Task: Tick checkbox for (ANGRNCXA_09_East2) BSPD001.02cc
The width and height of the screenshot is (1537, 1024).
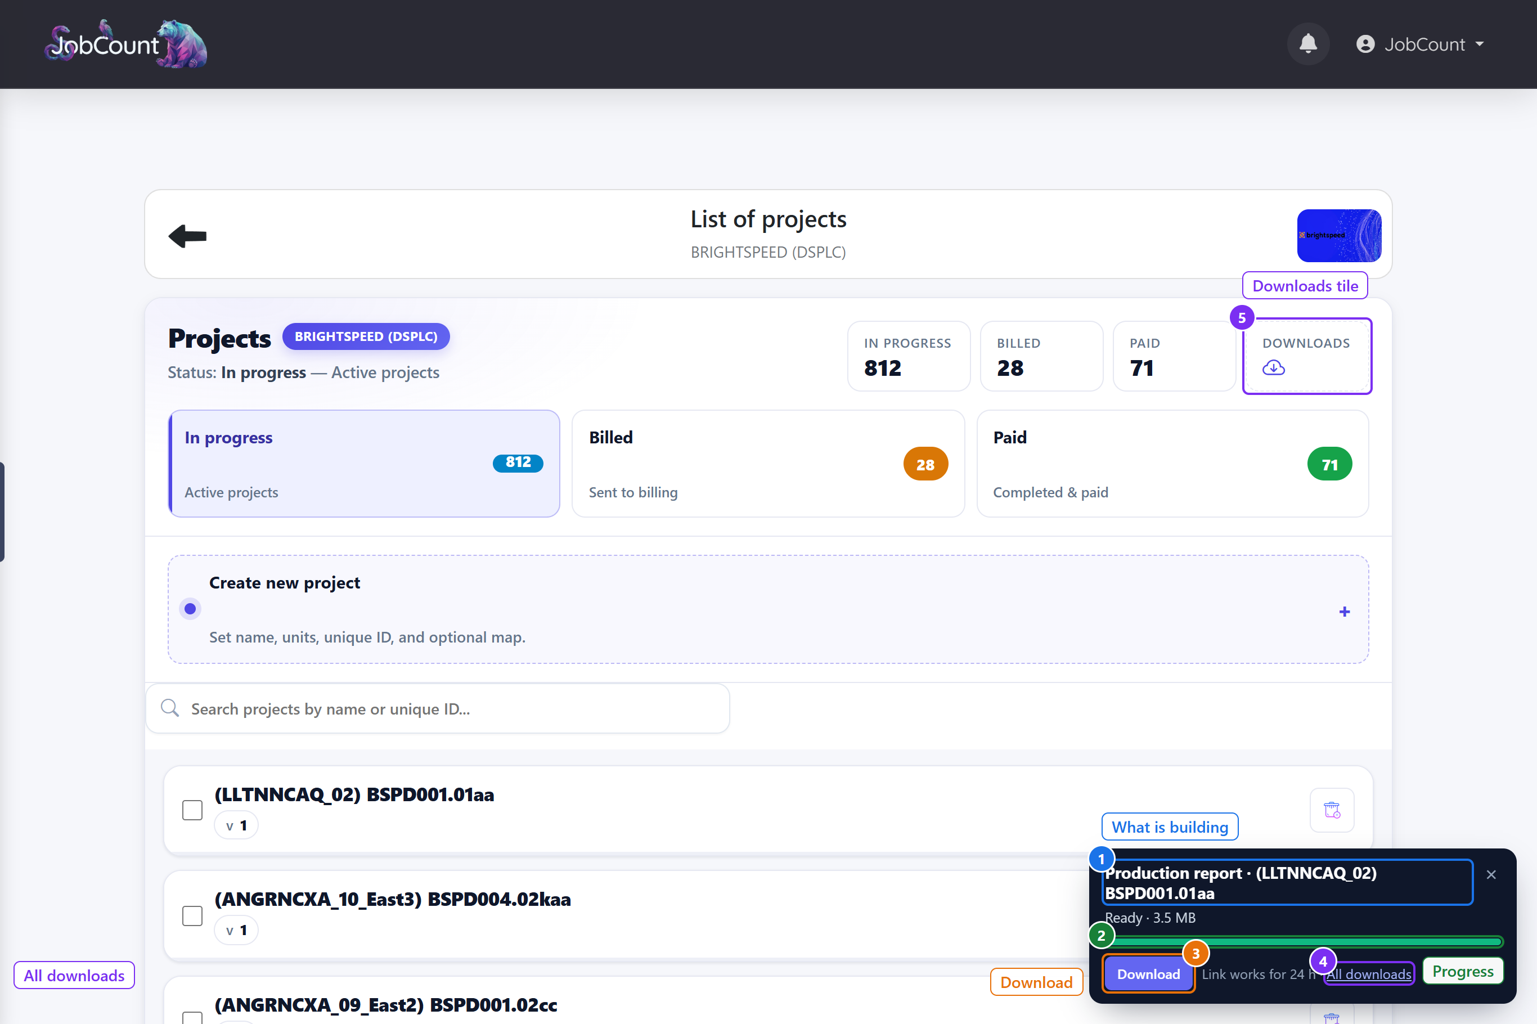Action: pos(192,1017)
